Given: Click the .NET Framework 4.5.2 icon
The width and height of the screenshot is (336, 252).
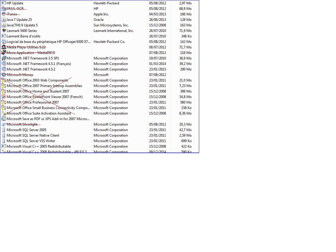Looking at the screenshot, I should click(4, 69).
